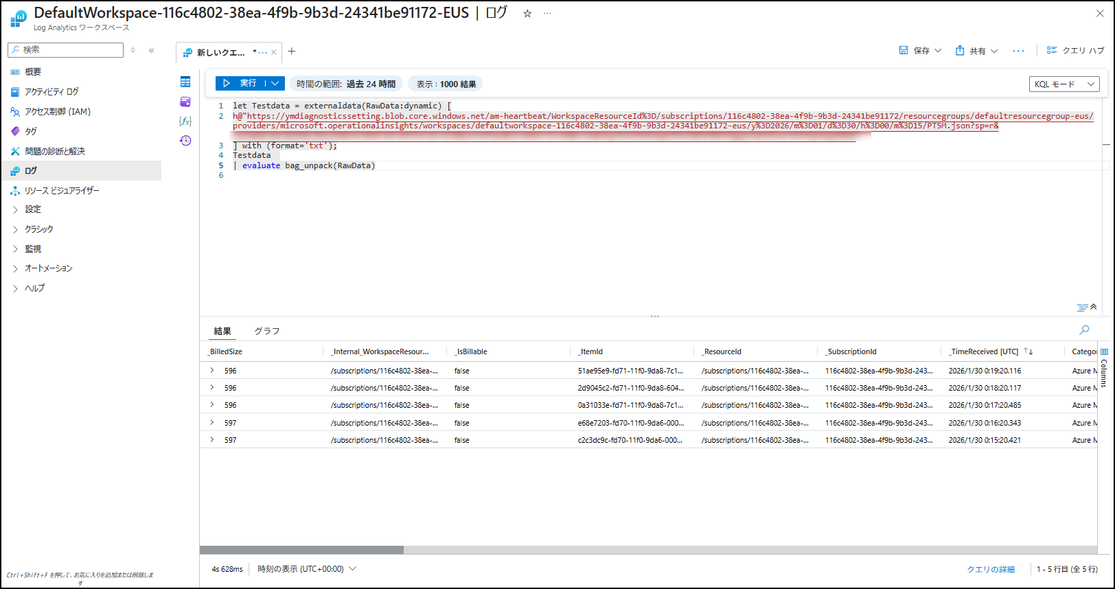Open the functions (fx) icon in the left rail
Image resolution: width=1115 pixels, height=589 pixels.
point(185,121)
